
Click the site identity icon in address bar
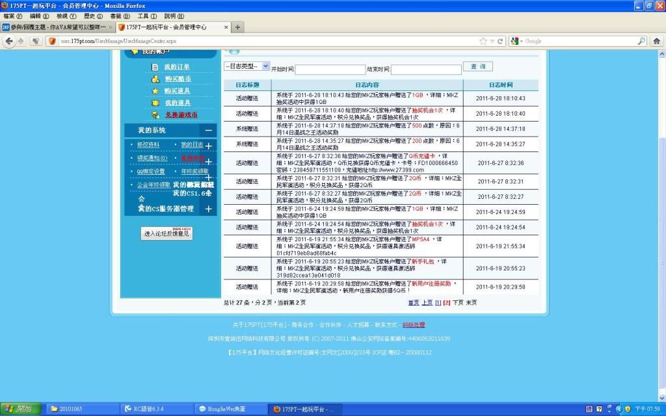coord(52,41)
